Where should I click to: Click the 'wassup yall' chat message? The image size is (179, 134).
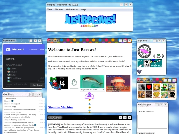[x=16, y=104]
